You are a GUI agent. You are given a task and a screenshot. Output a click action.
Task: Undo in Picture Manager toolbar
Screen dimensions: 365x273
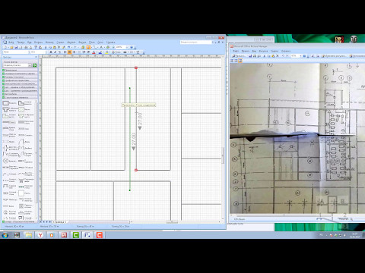tap(283, 56)
